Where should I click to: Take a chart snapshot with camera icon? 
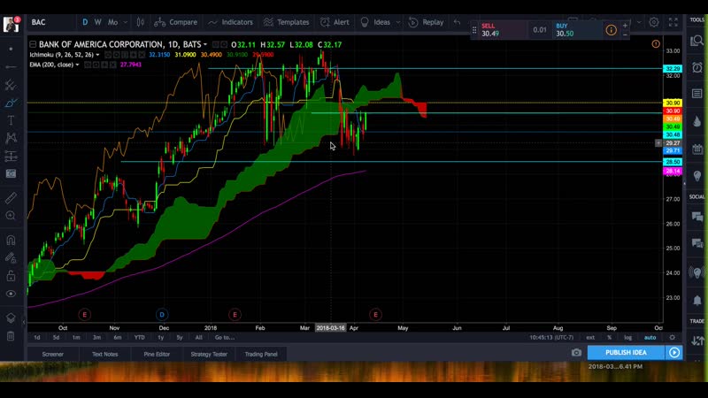click(x=576, y=353)
